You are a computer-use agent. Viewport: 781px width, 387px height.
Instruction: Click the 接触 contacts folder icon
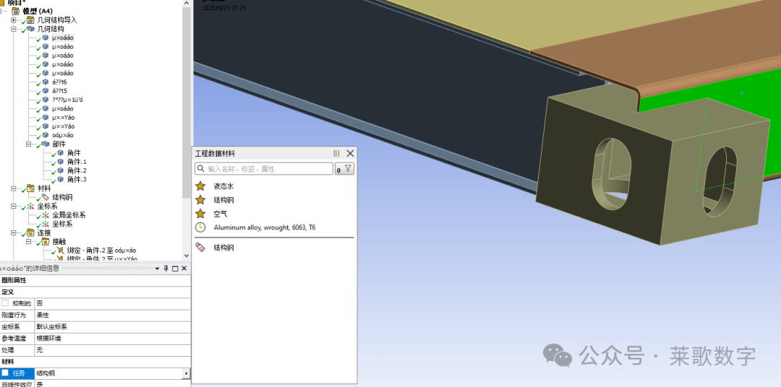point(46,242)
